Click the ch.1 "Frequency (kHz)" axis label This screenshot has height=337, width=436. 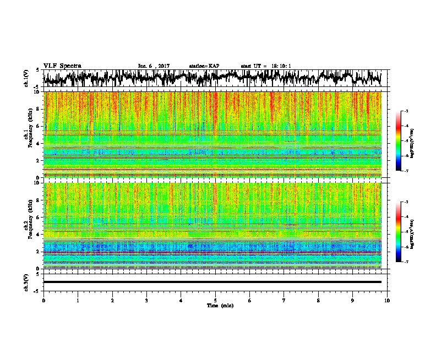coord(30,128)
